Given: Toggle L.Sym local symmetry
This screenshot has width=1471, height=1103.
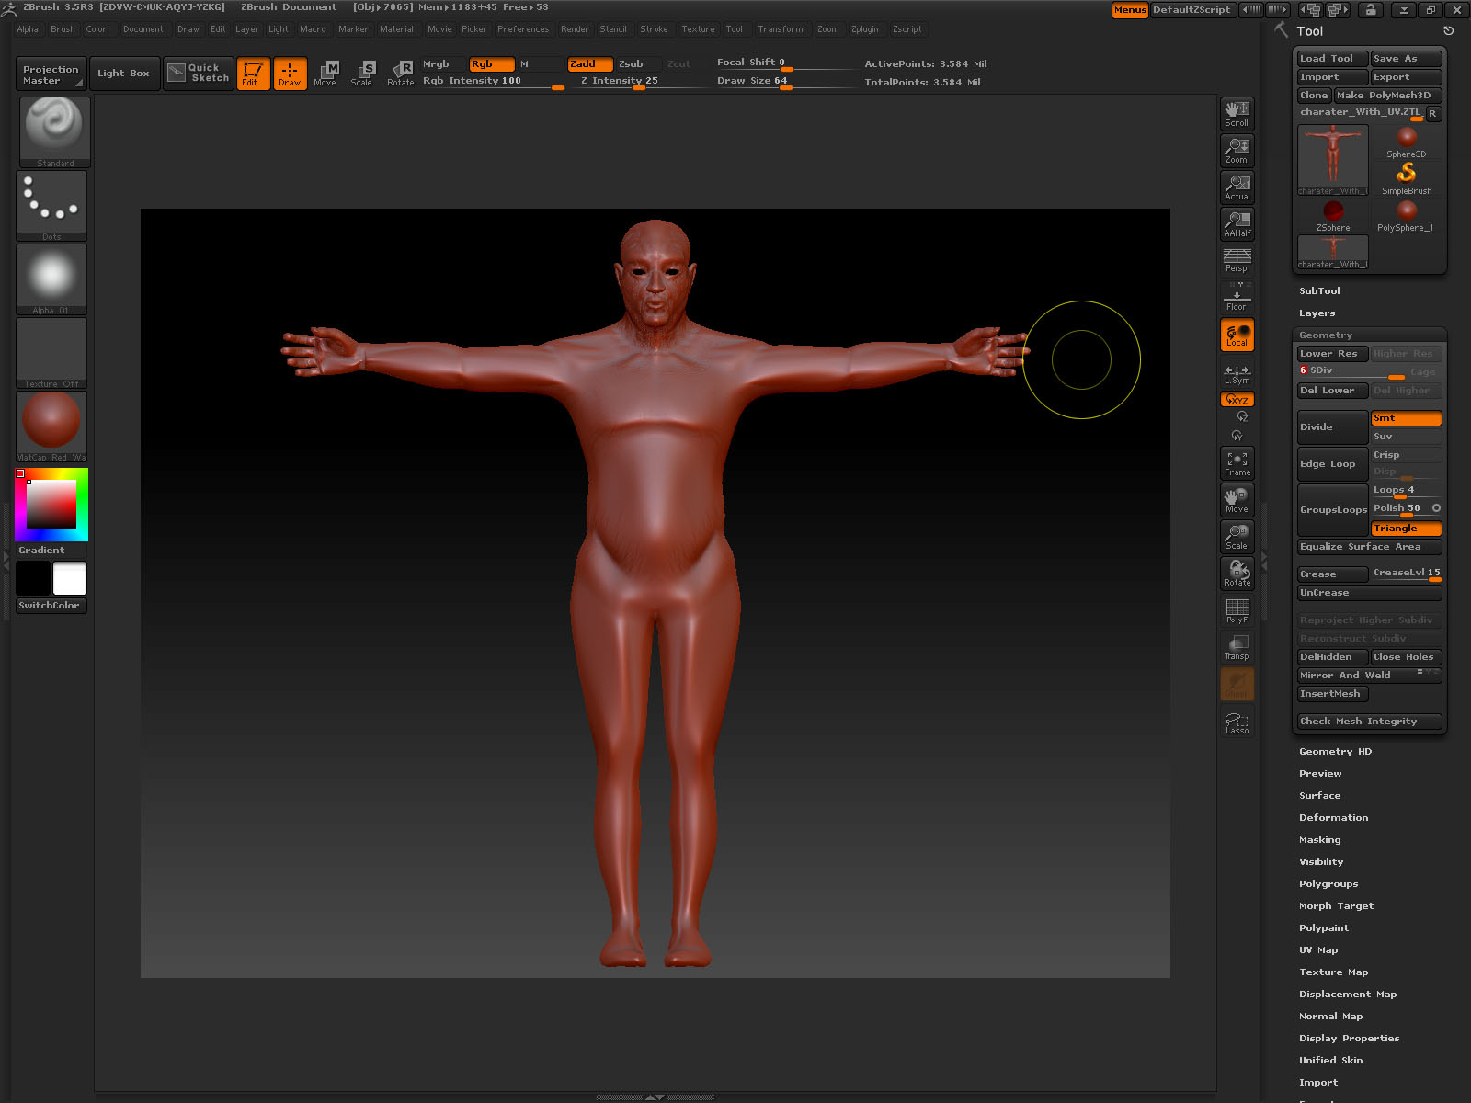Looking at the screenshot, I should click(1237, 374).
